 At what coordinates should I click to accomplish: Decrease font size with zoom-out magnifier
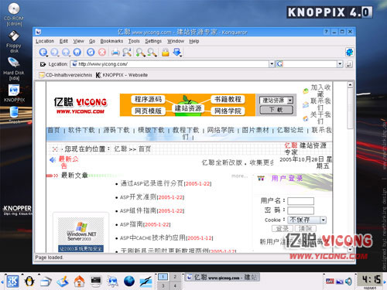152,53
